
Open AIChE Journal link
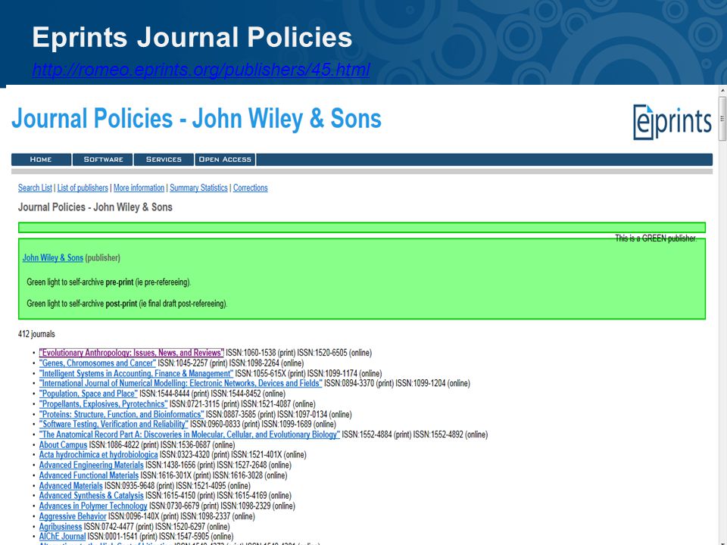[63, 536]
